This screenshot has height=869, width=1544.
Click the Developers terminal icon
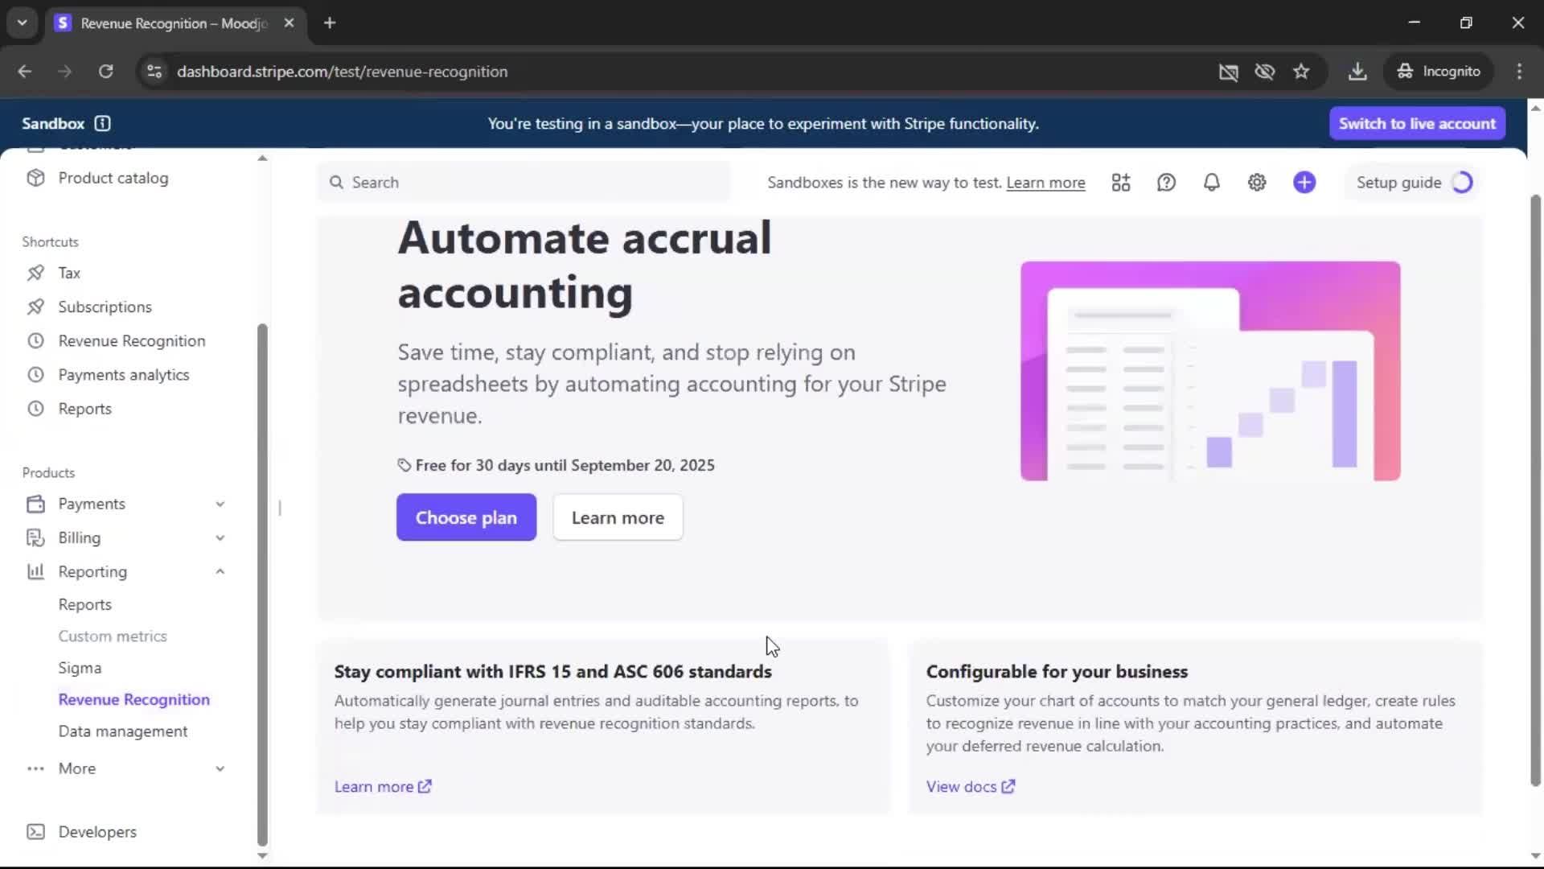pyautogui.click(x=35, y=832)
